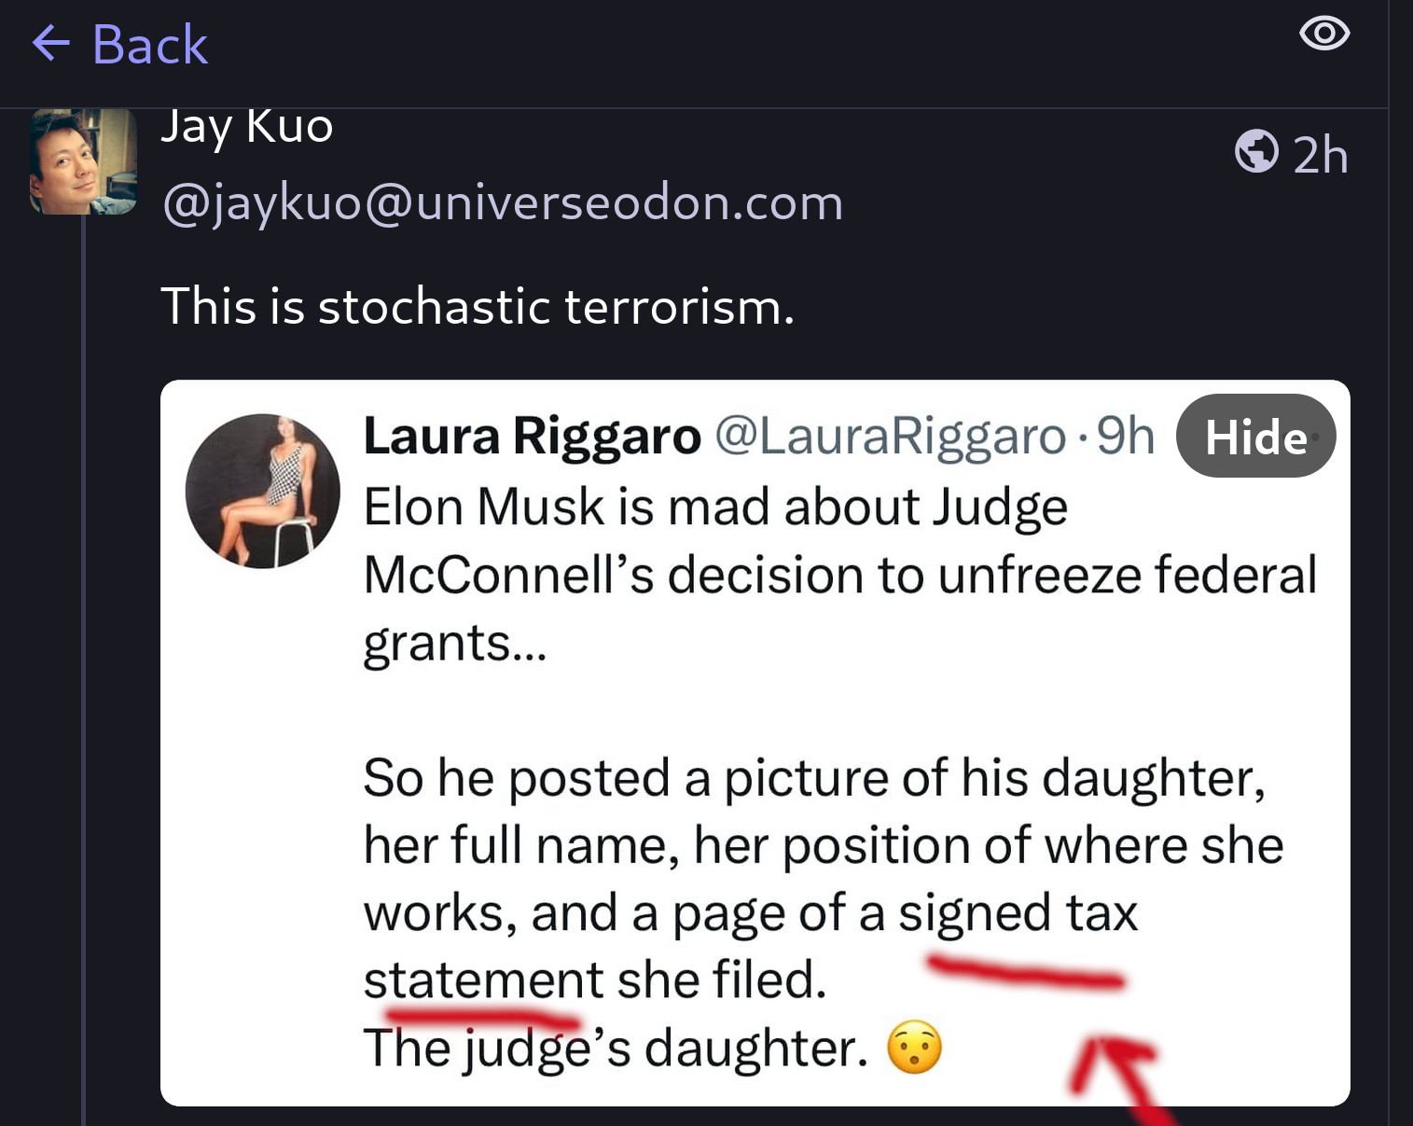Click the @jaykuo@universeodon.com handle

pos(503,202)
